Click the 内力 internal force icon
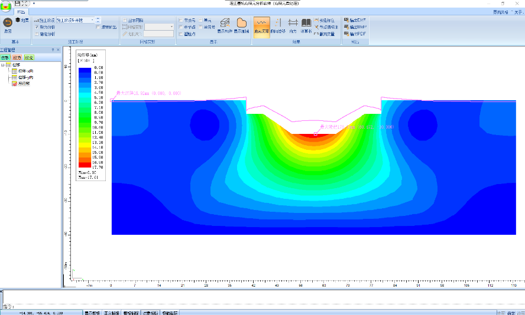The width and height of the screenshot is (525, 315). 293,24
